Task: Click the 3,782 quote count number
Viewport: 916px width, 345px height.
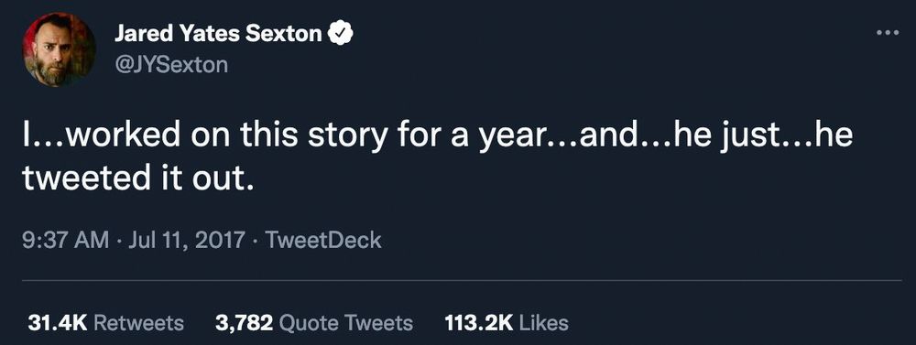Action: coord(245,323)
